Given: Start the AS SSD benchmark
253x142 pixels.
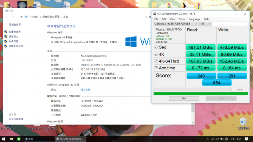Looking at the screenshot, I should click(184, 99).
